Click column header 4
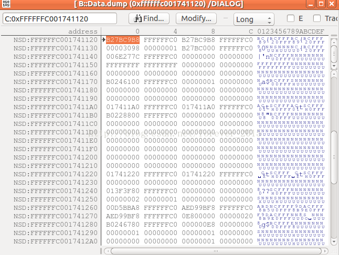The image size is (339, 255). (x=175, y=31)
